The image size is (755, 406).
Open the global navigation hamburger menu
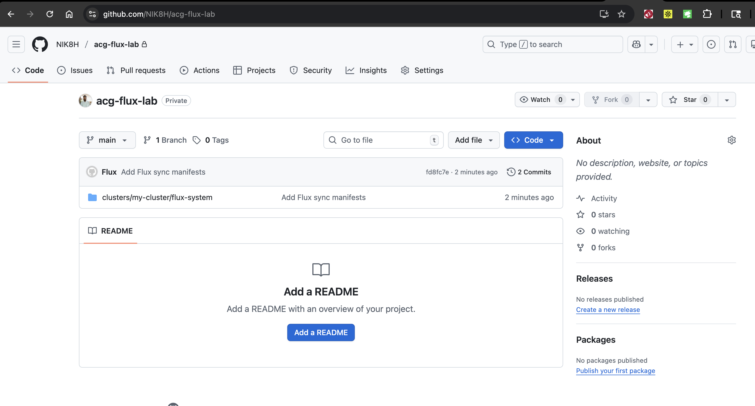click(16, 44)
